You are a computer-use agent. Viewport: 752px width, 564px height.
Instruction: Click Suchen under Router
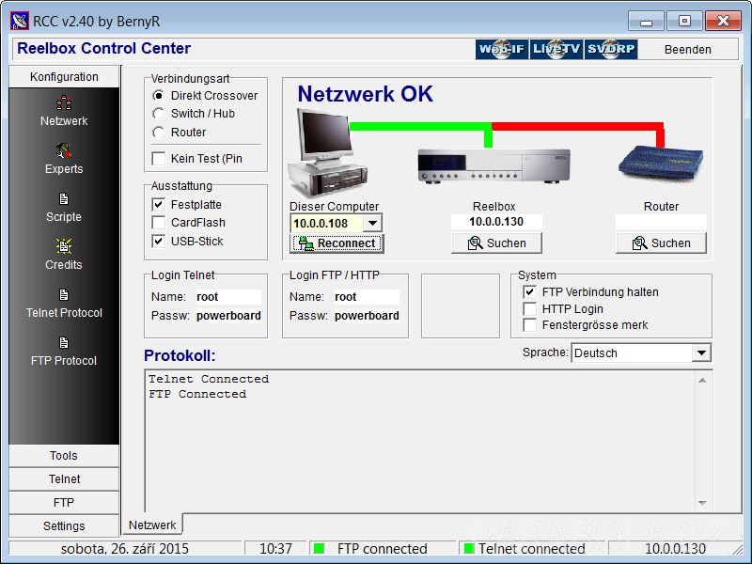pyautogui.click(x=661, y=243)
